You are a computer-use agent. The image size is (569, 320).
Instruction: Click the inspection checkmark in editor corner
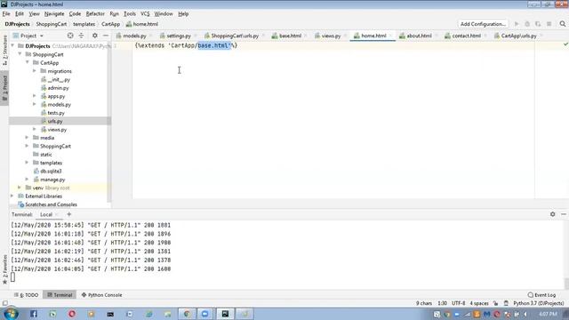click(x=565, y=44)
